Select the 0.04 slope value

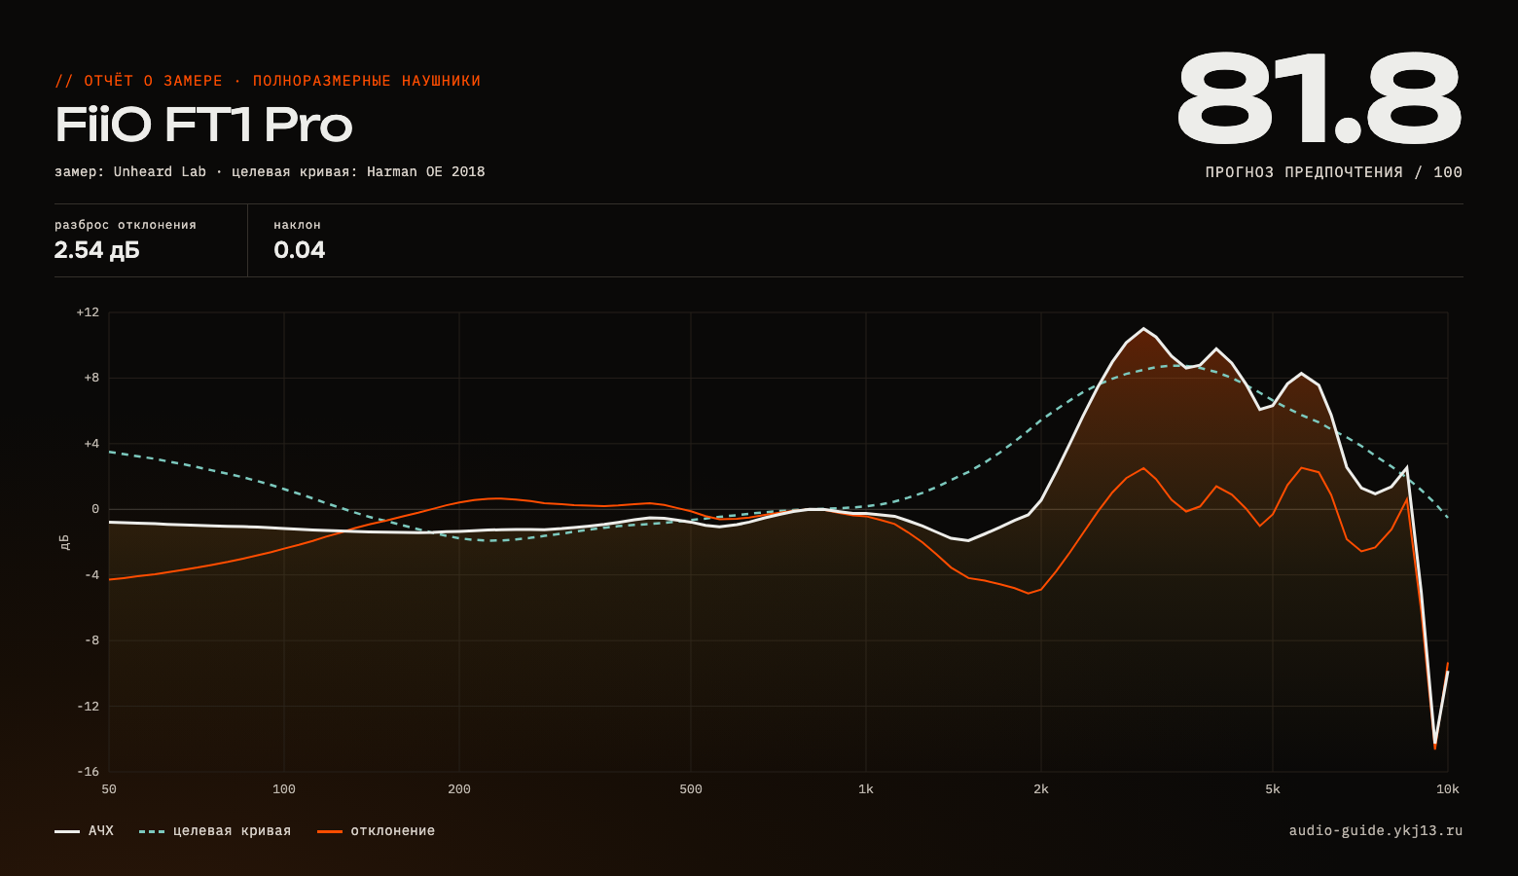pos(300,250)
